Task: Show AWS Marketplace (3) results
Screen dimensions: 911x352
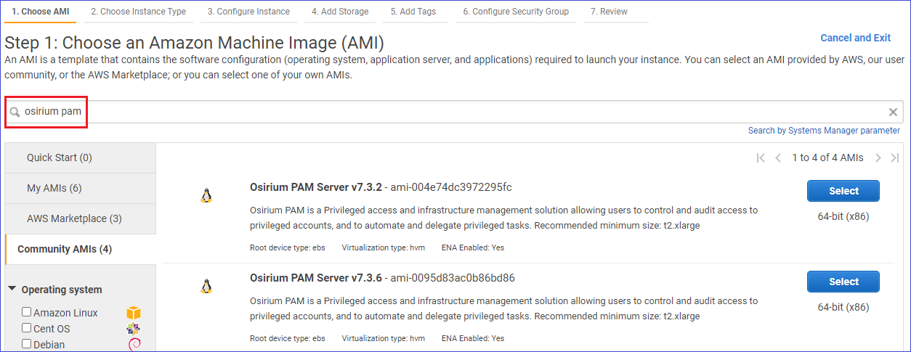Action: [x=80, y=218]
